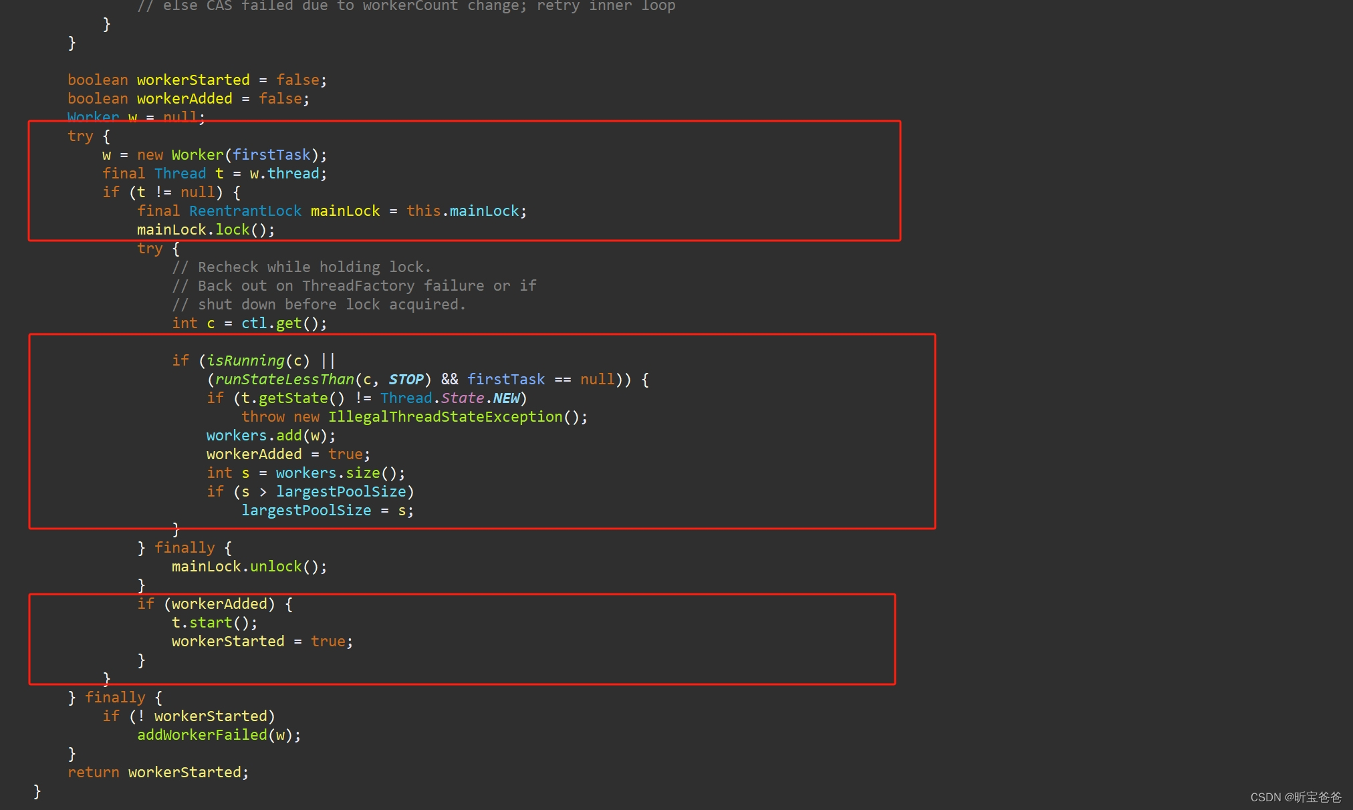Click the 'mainLock.lock();' statement

[x=206, y=230]
